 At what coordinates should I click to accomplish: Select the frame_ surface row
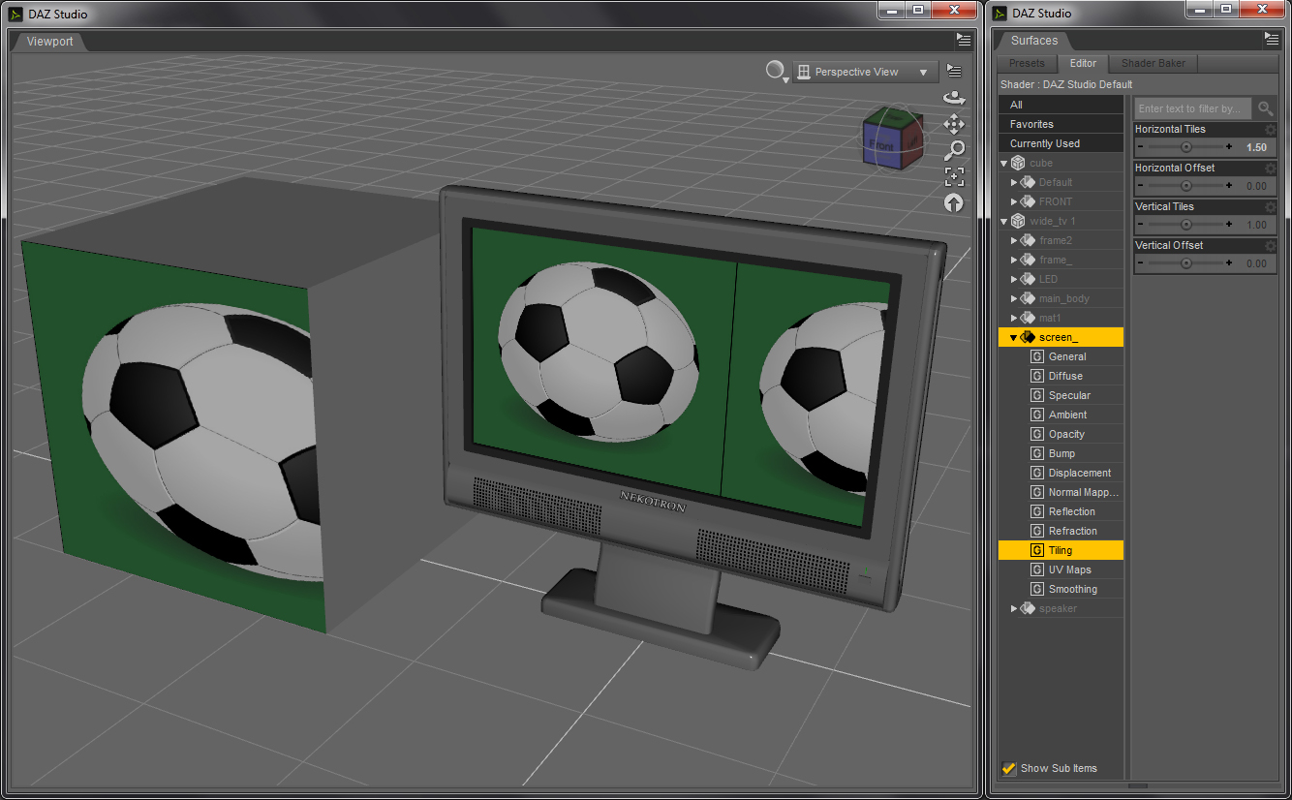point(1061,260)
